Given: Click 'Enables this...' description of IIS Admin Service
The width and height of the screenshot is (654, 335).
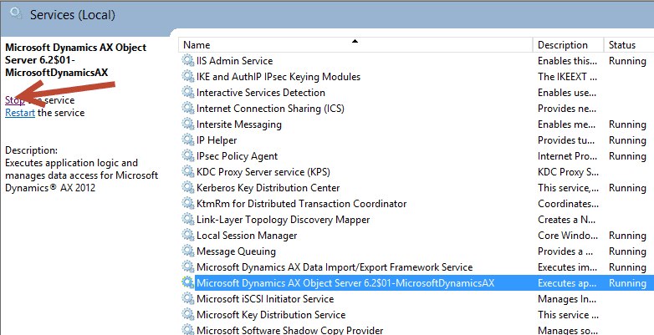Looking at the screenshot, I should [x=567, y=61].
